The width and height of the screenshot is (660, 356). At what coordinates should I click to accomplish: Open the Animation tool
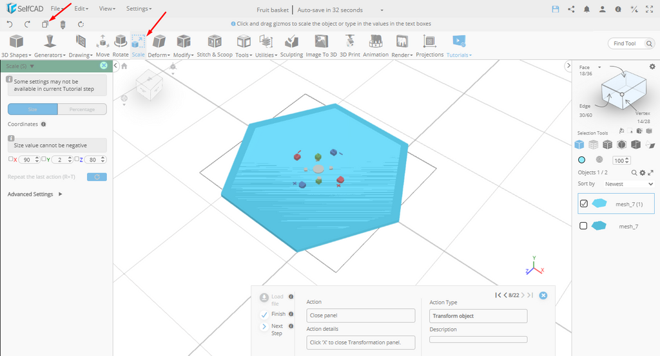(x=375, y=45)
